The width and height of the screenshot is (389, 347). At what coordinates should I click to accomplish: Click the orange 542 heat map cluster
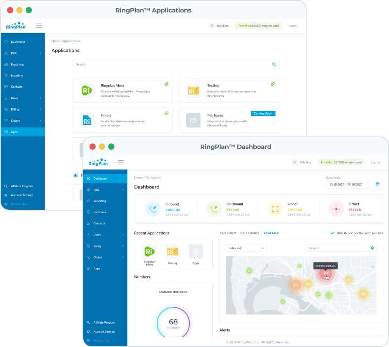click(x=296, y=285)
